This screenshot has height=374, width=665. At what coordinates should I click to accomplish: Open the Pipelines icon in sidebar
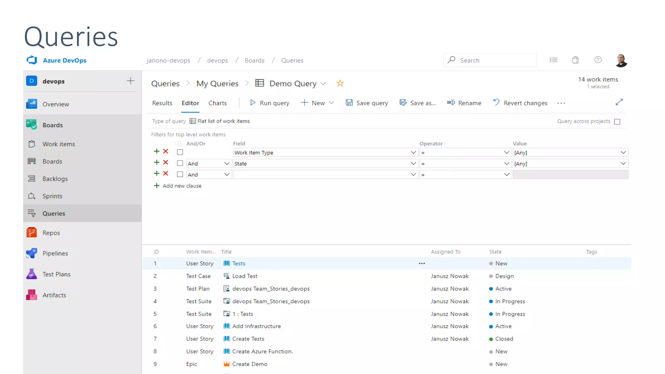click(31, 253)
